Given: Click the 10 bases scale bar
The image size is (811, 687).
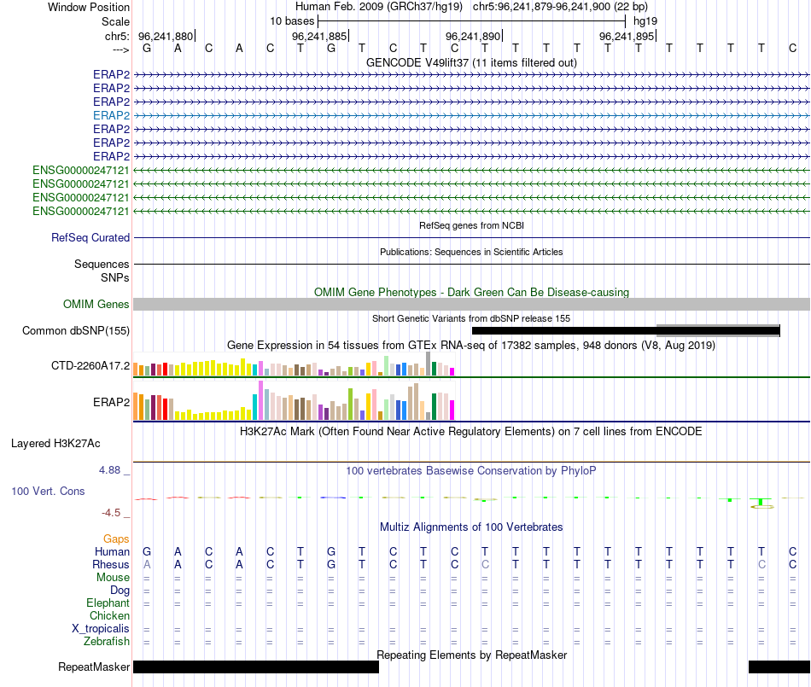Looking at the screenshot, I should [x=471, y=21].
